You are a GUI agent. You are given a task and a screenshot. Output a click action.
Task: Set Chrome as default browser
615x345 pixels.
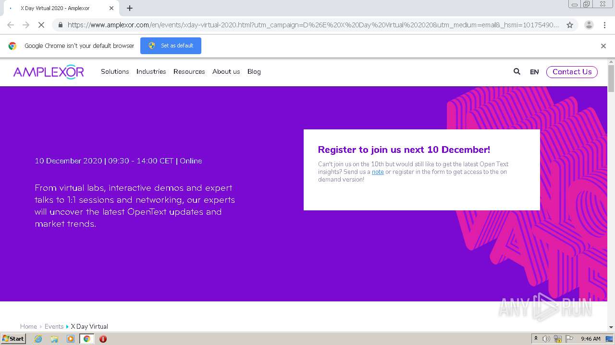pyautogui.click(x=171, y=46)
